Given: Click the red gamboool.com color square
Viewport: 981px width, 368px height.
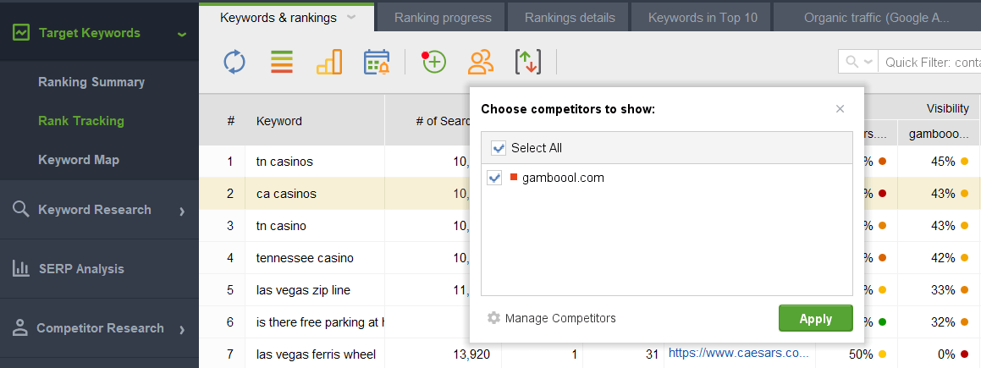Looking at the screenshot, I should tap(514, 178).
